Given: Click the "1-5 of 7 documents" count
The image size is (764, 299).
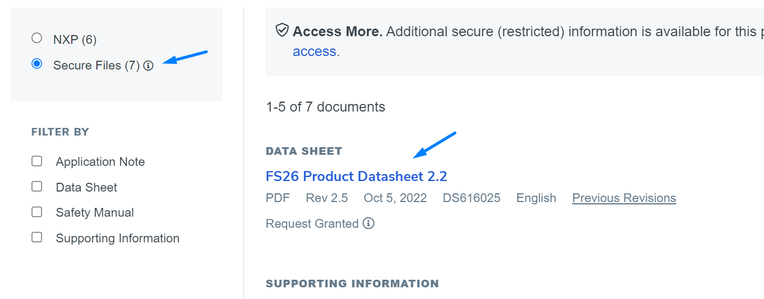Looking at the screenshot, I should click(x=325, y=107).
